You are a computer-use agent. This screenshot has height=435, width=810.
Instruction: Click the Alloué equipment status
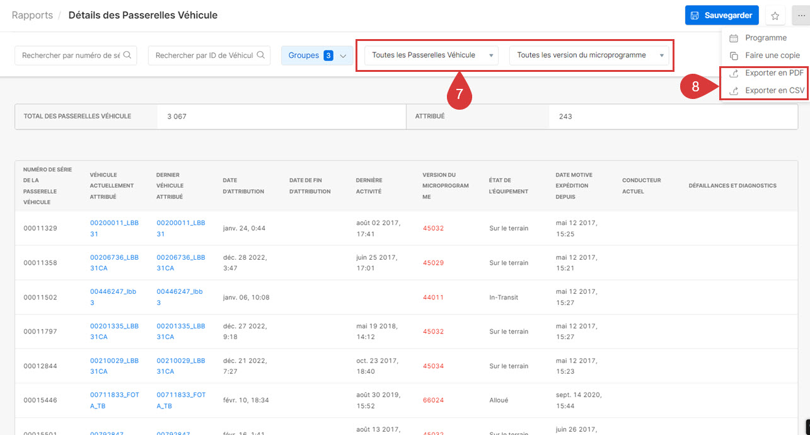pos(499,400)
